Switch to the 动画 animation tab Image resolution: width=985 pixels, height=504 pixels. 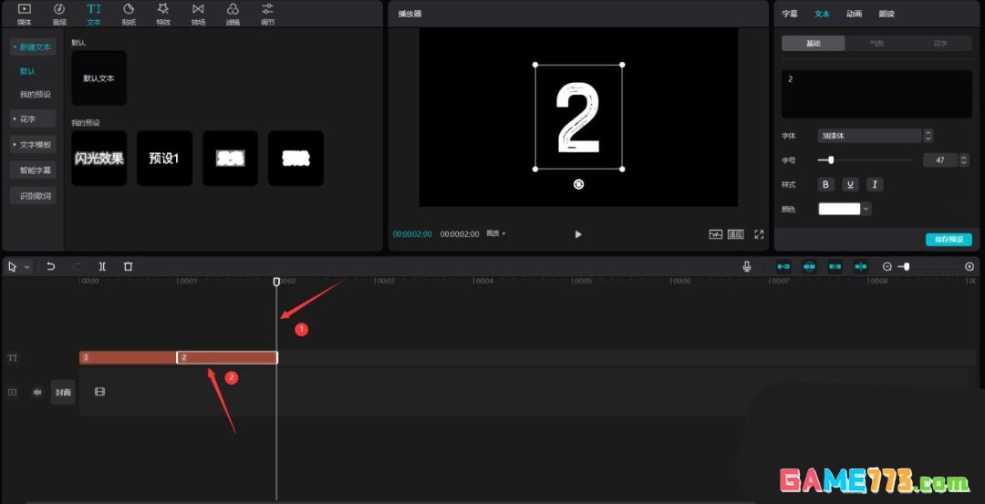[x=854, y=14]
